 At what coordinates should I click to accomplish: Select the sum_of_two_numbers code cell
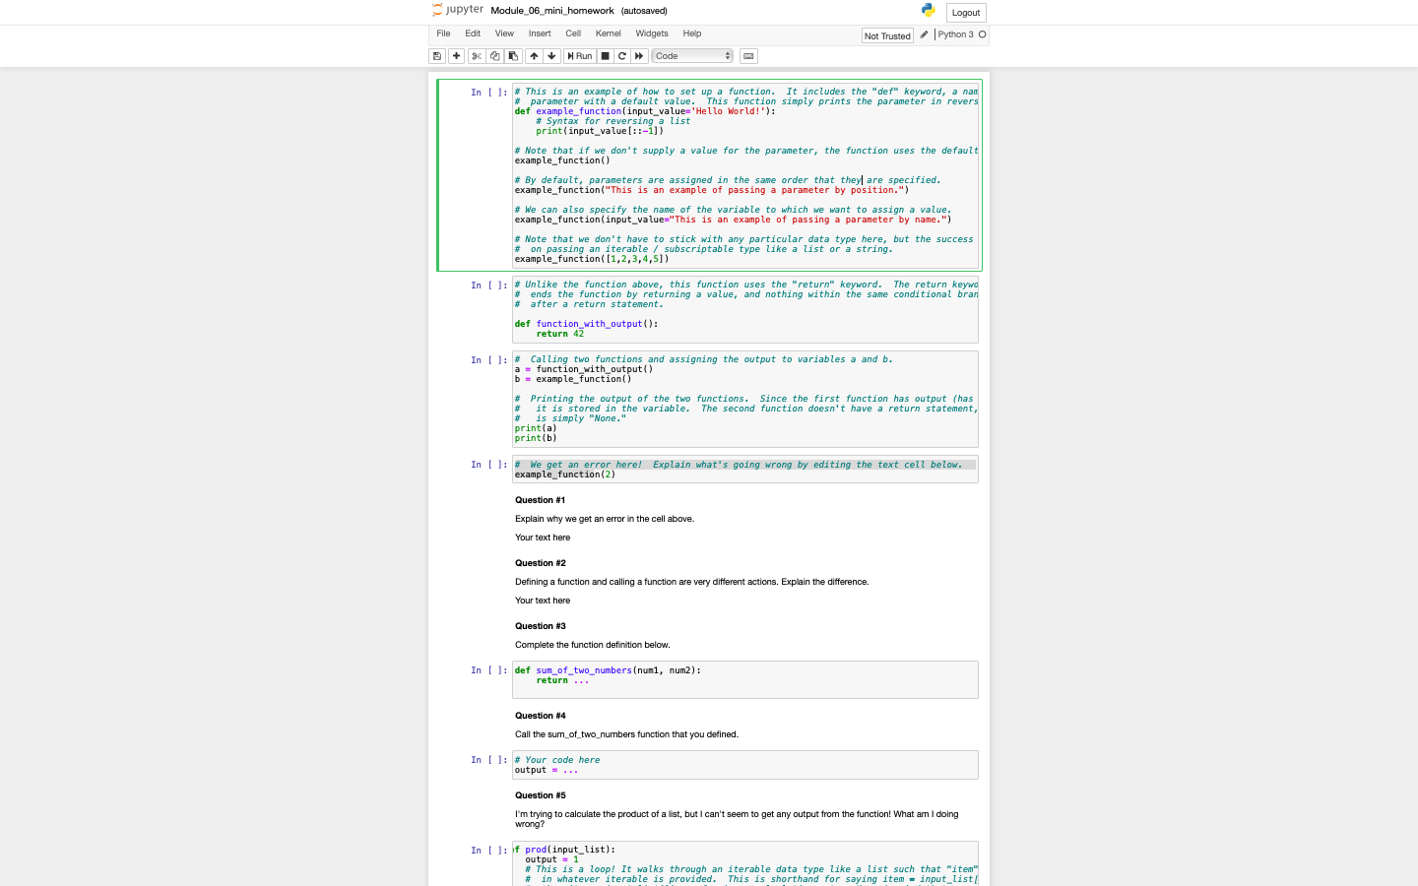(x=745, y=679)
